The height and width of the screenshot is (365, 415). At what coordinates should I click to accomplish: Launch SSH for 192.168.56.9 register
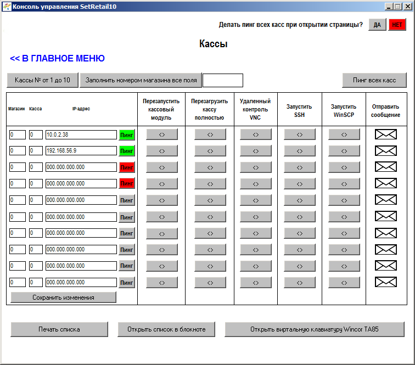point(300,151)
